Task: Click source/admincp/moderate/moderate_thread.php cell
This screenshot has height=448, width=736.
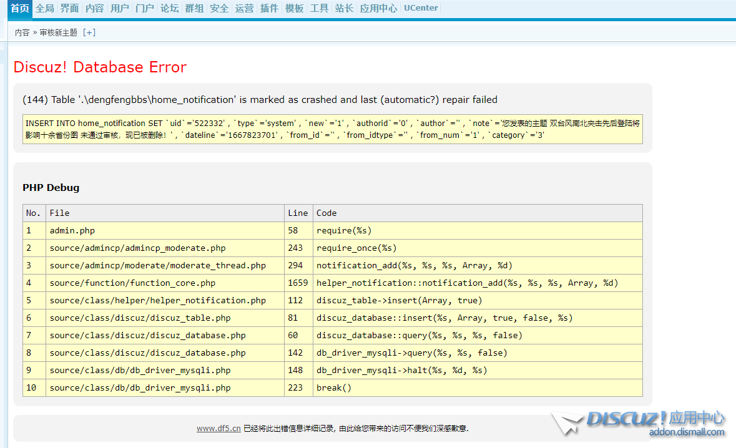Action: (165, 266)
